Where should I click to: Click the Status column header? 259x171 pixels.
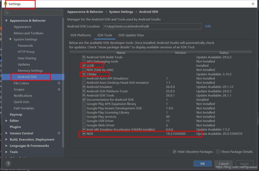[x=224, y=53]
